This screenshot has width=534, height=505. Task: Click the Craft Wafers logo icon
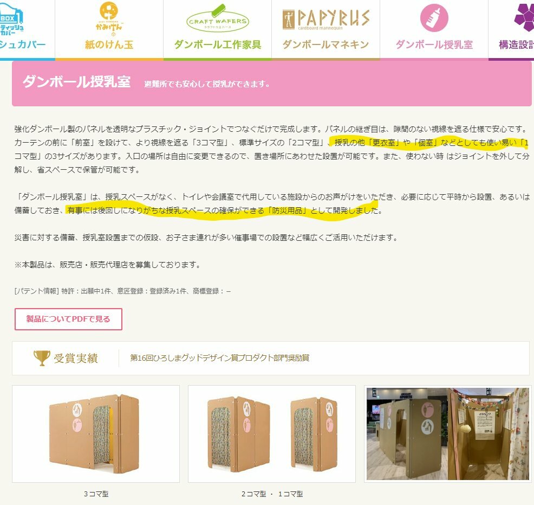coord(218,18)
